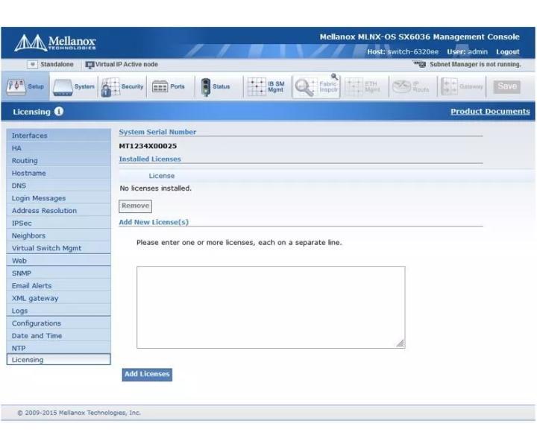Select Licensing in the sidebar
The width and height of the screenshot is (537, 447).
pos(59,359)
